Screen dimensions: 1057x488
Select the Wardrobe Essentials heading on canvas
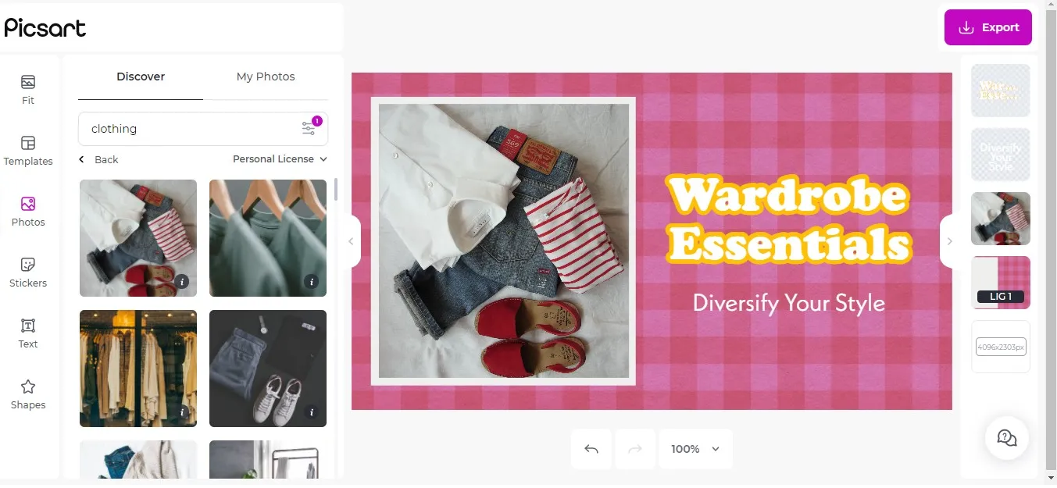pyautogui.click(x=789, y=219)
